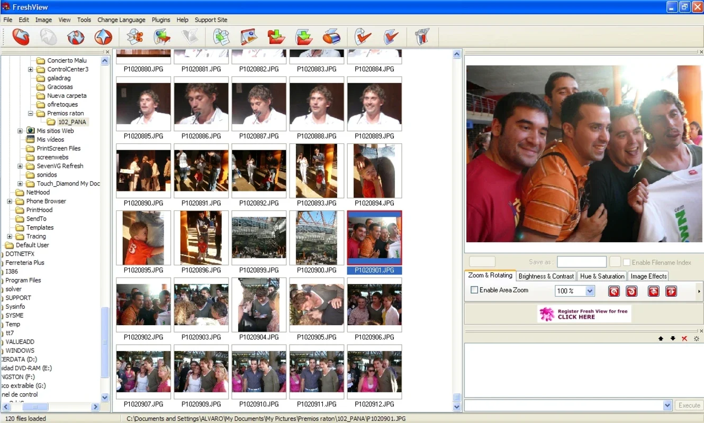Viewport: 704px width, 423px height.
Task: Close the folder tree panel with its X
Action: (107, 52)
